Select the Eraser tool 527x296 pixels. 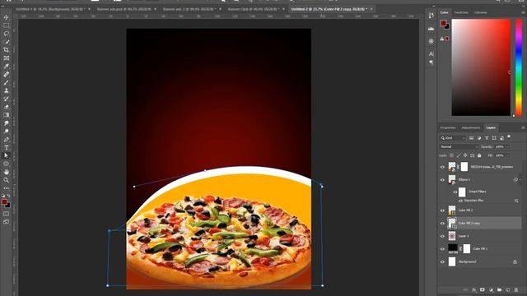click(x=6, y=107)
